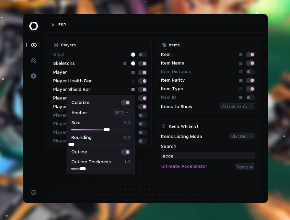Open the eye icon visuals section
The width and height of the screenshot is (290, 220).
point(34,45)
